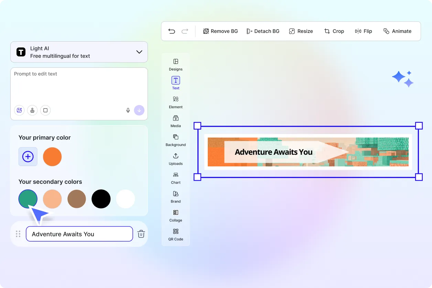Open the Brand sidebar panel
432x288 pixels.
click(176, 197)
